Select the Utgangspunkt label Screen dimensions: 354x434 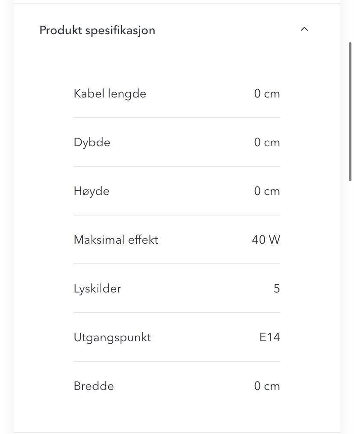[x=112, y=337]
